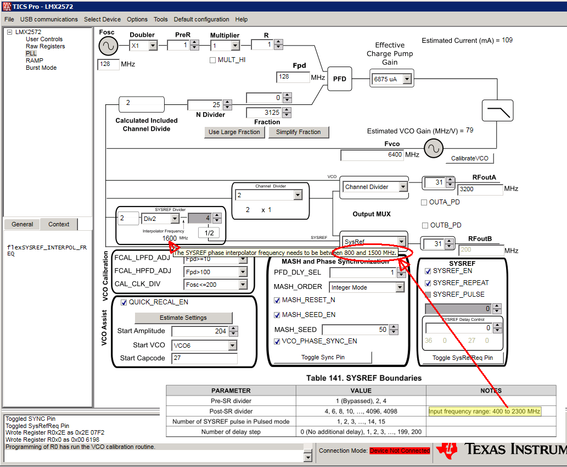The width and height of the screenshot is (567, 467).
Task: Click the Fosc 128 MHz input field
Action: [x=108, y=64]
